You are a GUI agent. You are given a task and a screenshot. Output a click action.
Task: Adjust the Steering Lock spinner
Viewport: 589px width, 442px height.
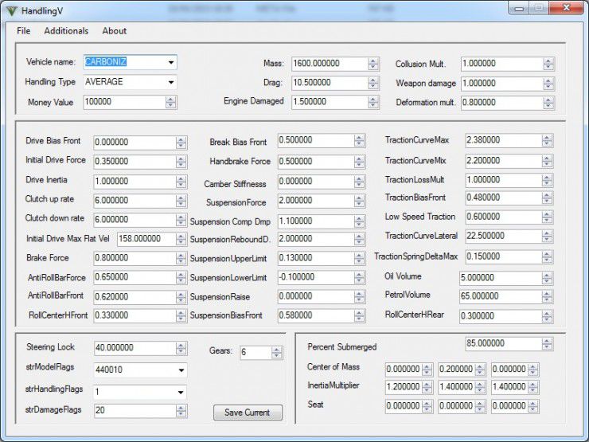(x=181, y=348)
